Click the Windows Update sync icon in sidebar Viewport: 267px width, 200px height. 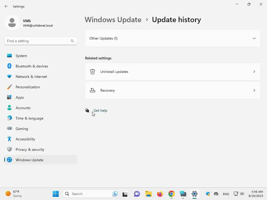pyautogui.click(x=9, y=160)
